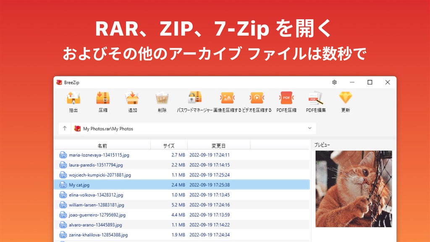Click the archive icon in the path bar
430x242 pixels.
(x=78, y=129)
